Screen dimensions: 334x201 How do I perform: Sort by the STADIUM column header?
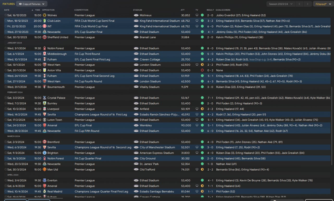138,10
